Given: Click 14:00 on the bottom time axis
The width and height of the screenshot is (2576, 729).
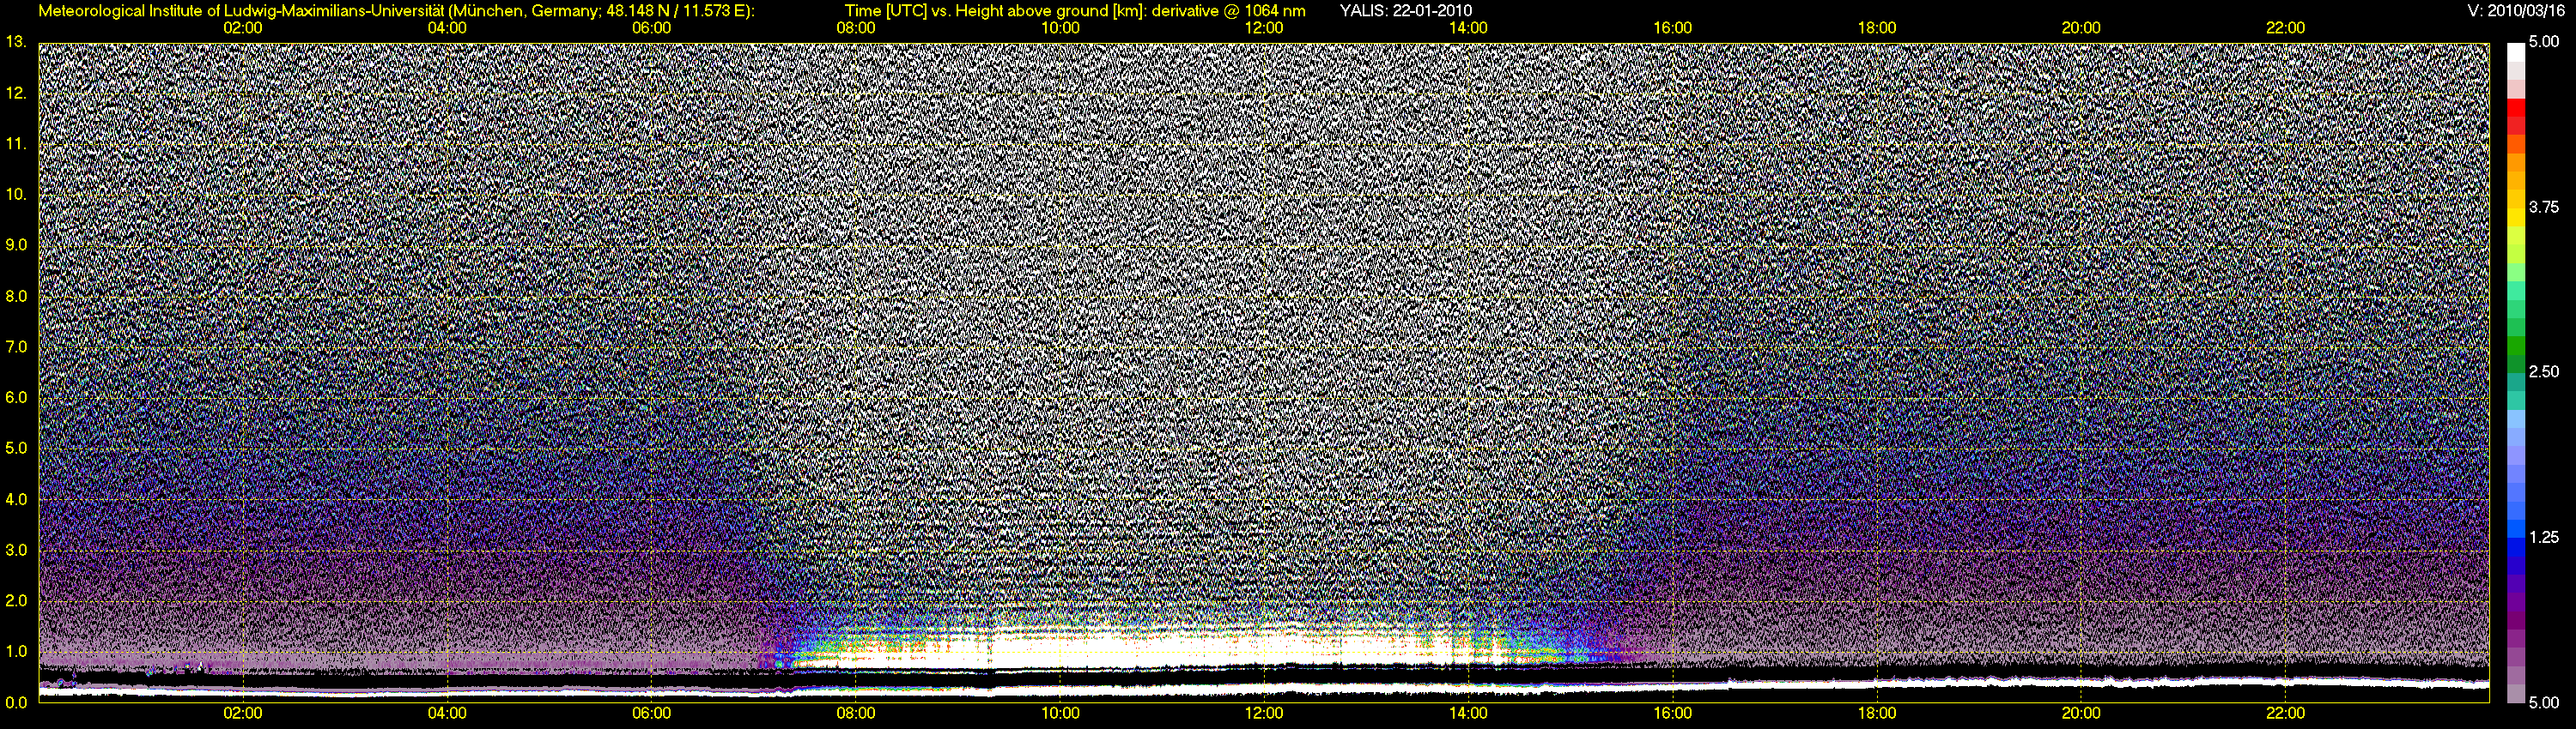Looking at the screenshot, I should pyautogui.click(x=1468, y=713).
